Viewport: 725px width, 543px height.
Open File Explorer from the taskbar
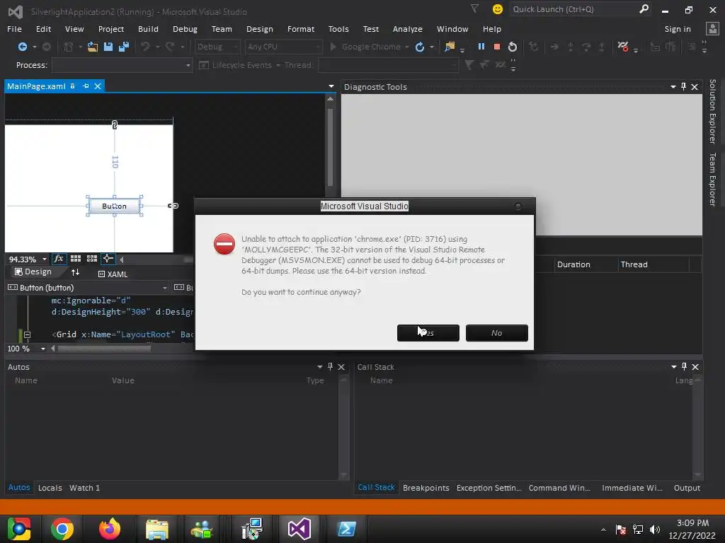[x=157, y=529]
